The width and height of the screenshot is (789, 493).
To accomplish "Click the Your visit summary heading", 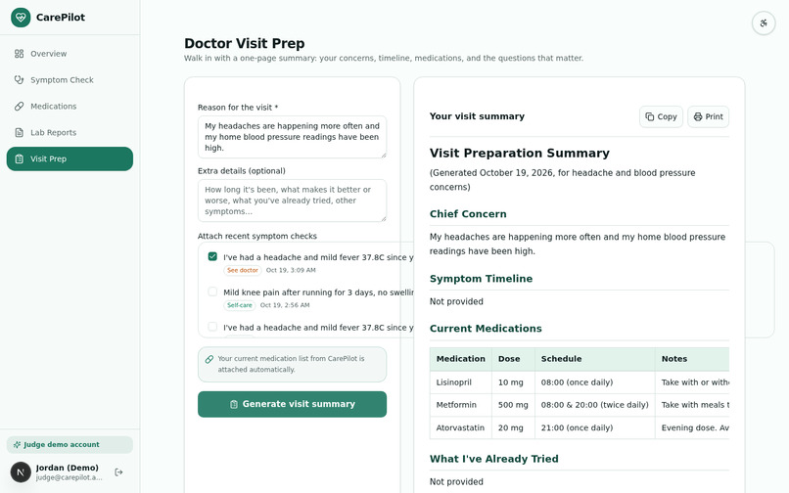I will click(477, 116).
